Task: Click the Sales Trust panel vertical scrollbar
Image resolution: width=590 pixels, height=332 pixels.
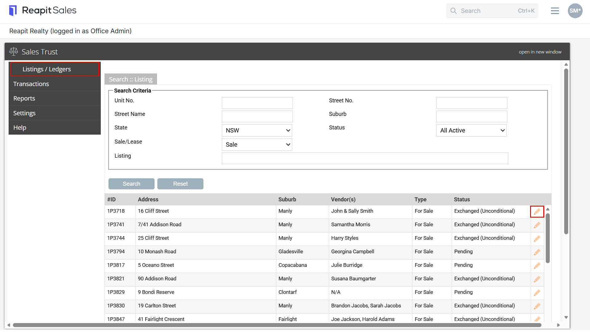Action: pos(566,151)
